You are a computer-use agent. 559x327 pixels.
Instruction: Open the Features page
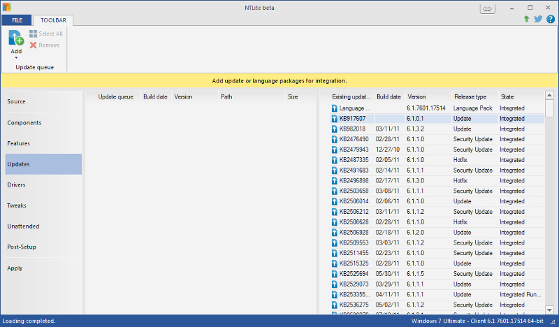tap(43, 143)
